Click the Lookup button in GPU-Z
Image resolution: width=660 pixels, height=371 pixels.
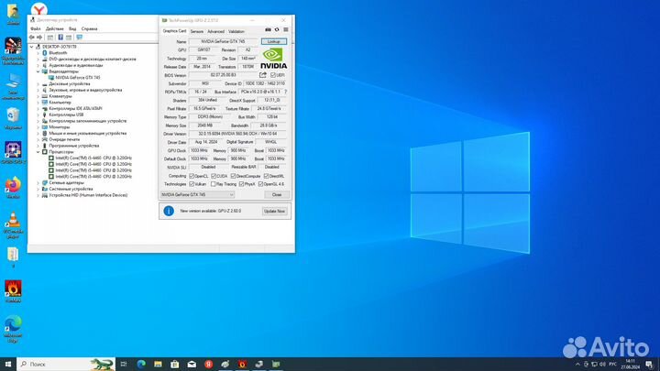(x=273, y=41)
